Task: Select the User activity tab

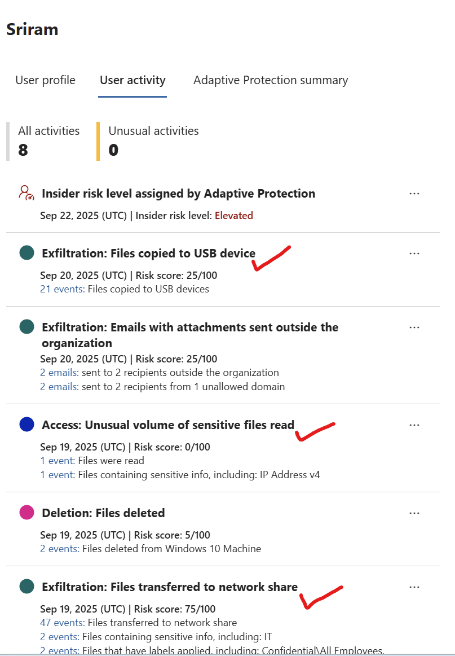Action: point(132,80)
